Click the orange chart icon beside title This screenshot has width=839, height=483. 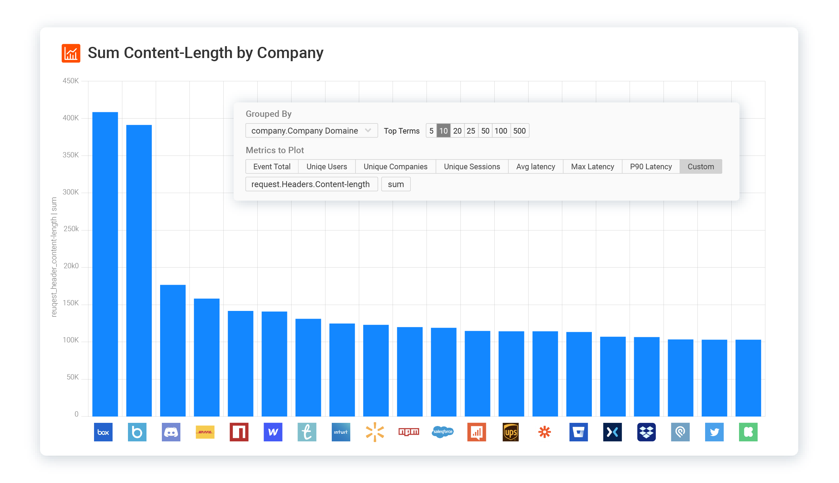click(x=71, y=53)
